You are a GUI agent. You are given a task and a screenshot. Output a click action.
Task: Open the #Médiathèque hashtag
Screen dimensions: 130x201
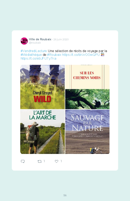(x=31, y=55)
